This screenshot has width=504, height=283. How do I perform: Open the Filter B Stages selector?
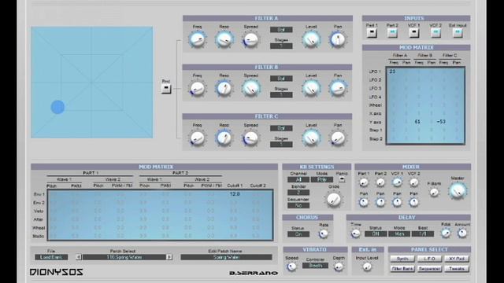pos(281,94)
